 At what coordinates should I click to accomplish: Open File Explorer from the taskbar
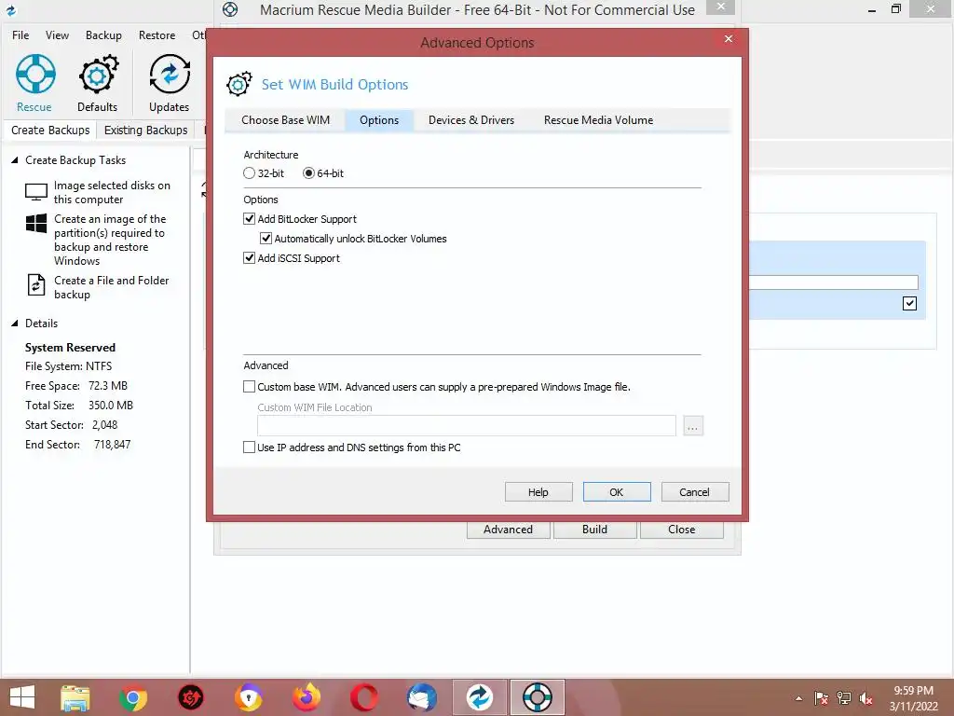click(x=75, y=697)
